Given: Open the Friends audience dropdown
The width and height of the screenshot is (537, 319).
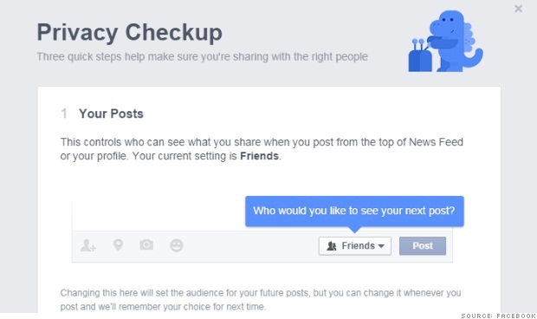Looking at the screenshot, I should 355,245.
